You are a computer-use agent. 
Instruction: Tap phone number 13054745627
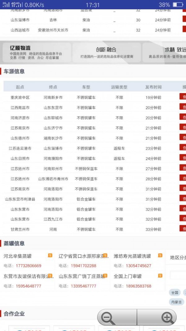pos(139,266)
